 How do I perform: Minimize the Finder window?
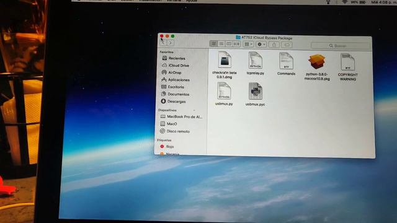167,36
